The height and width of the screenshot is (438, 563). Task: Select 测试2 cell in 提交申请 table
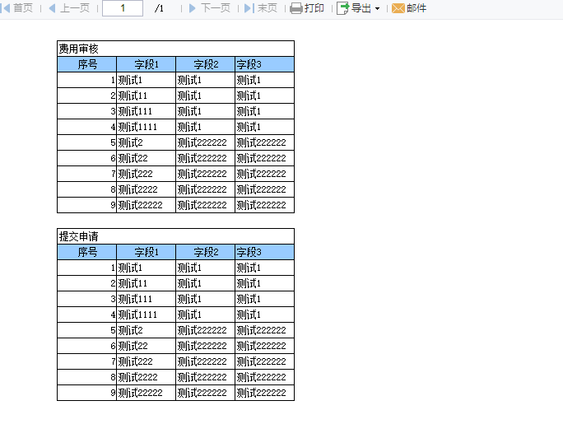[147, 330]
